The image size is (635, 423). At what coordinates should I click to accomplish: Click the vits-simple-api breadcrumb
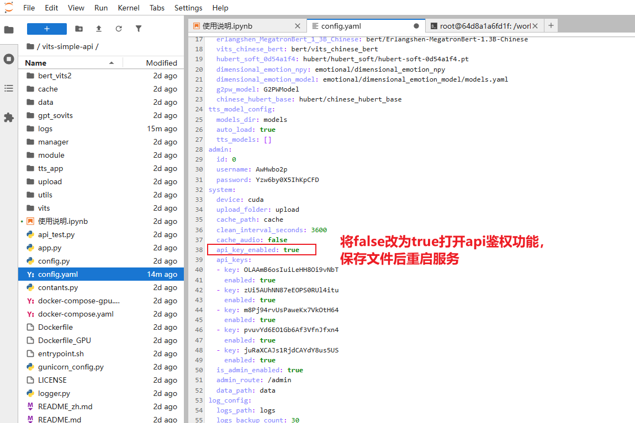click(x=67, y=46)
